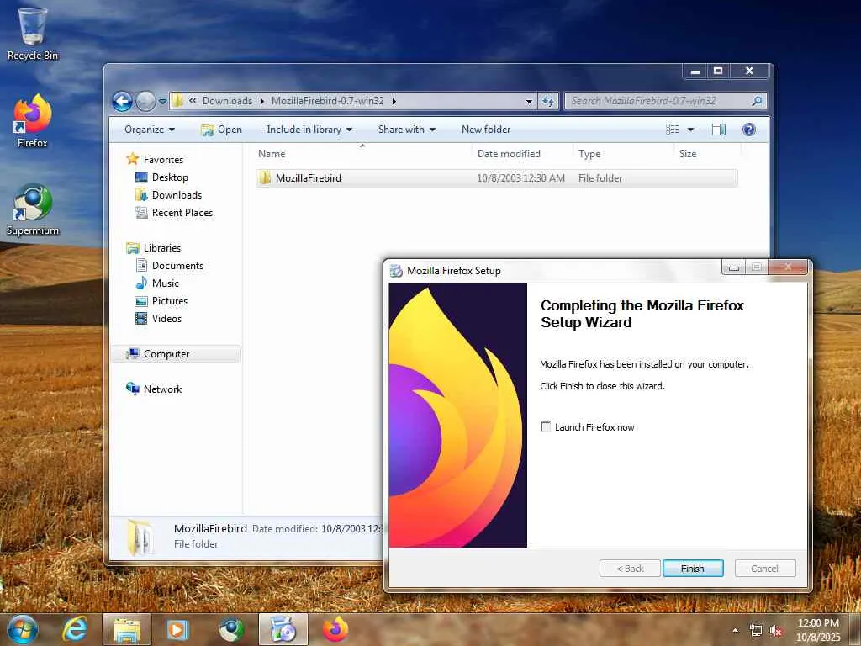Sort by the Type column header

pos(623,154)
